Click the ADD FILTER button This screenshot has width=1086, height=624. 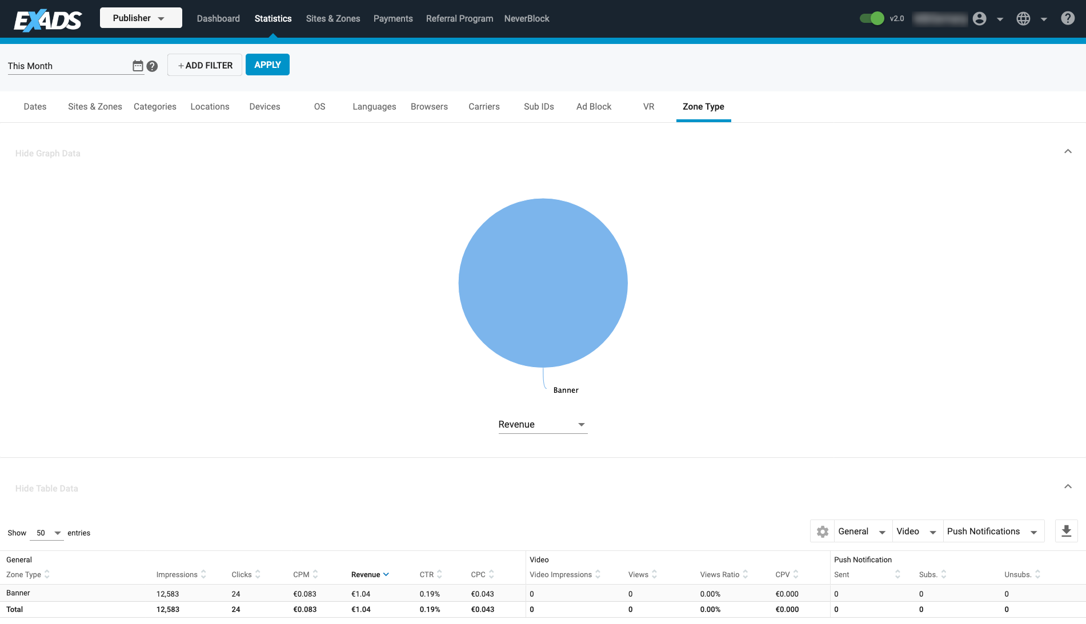coord(205,65)
